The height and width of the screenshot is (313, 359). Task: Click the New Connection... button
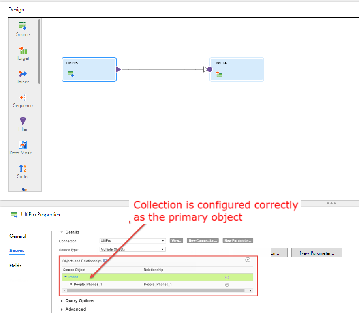203,241
